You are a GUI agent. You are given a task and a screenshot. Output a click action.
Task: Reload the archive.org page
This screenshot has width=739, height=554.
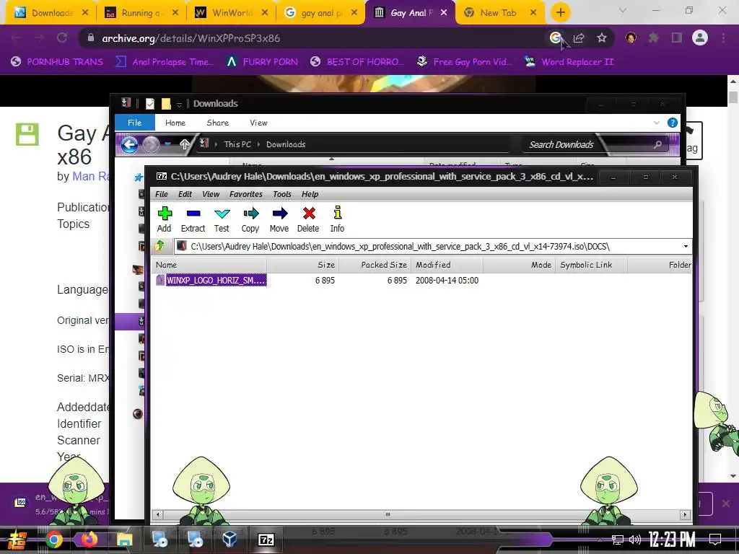[62, 38]
